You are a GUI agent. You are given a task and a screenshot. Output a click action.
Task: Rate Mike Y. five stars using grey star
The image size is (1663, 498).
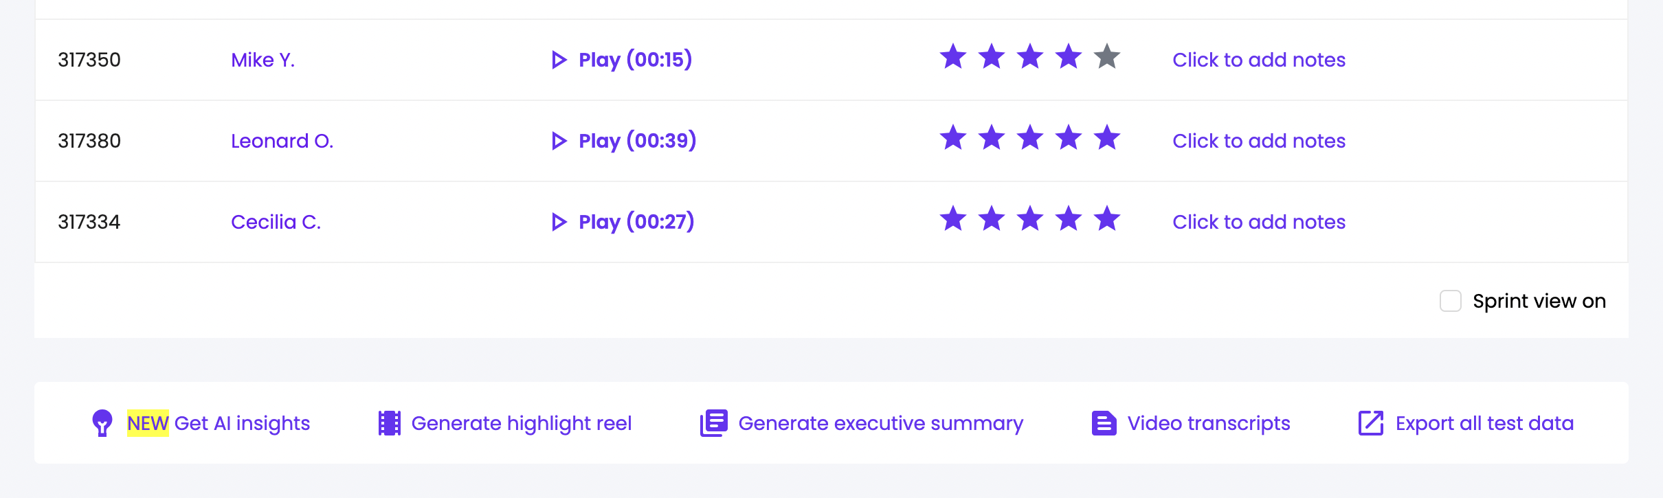click(x=1107, y=57)
